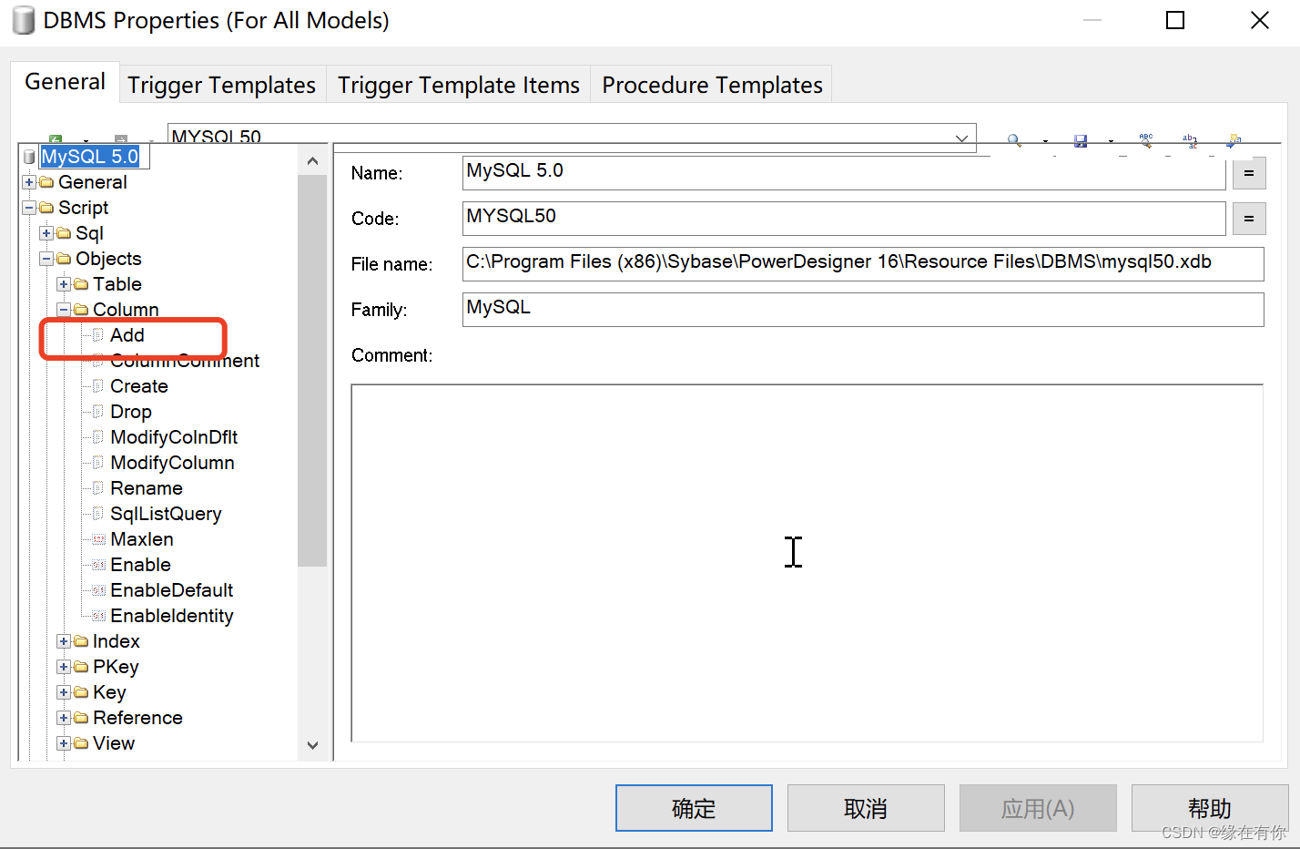Viewport: 1300px width, 849px height.
Task: Switch to the General tab
Action: [65, 82]
